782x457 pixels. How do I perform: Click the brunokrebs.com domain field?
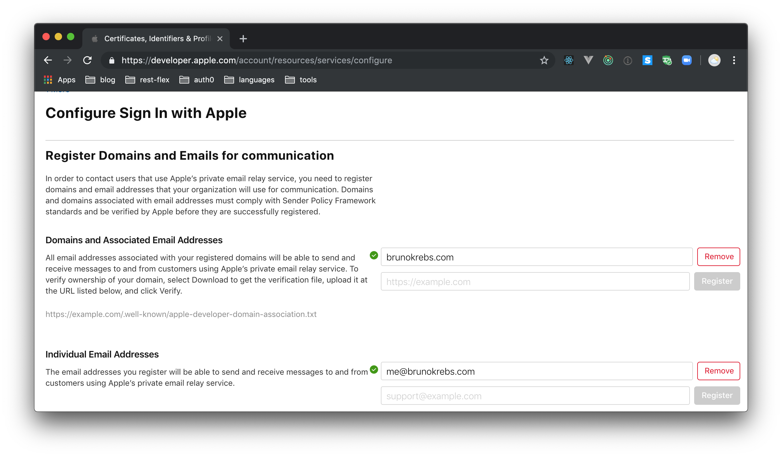point(537,257)
